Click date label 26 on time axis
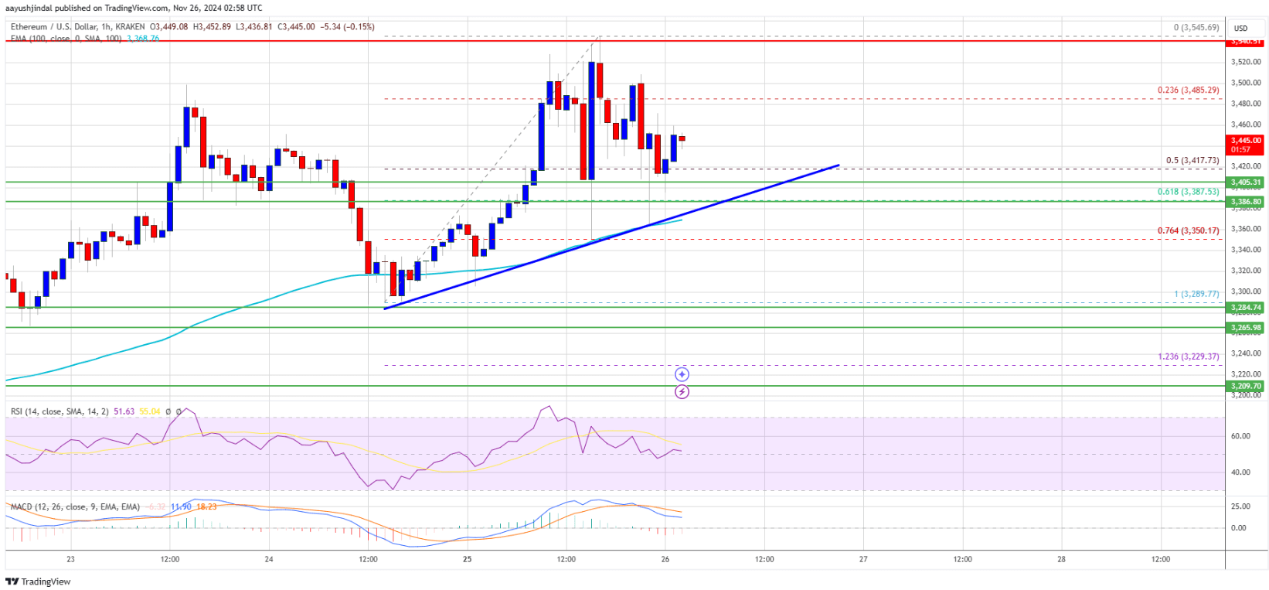The image size is (1269, 590). pos(665,559)
